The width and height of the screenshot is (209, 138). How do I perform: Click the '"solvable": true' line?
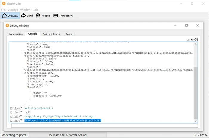[39, 47]
